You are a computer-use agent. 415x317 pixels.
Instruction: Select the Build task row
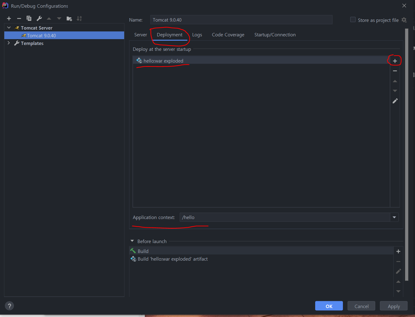(261, 251)
